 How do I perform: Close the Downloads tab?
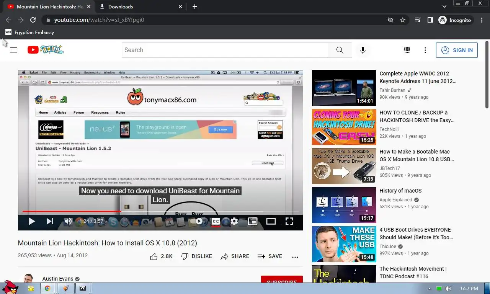coord(181,7)
